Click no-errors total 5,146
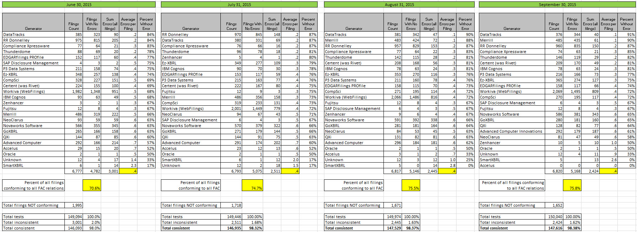Screen dimensions: 637x232 pyautogui.click(x=411, y=171)
